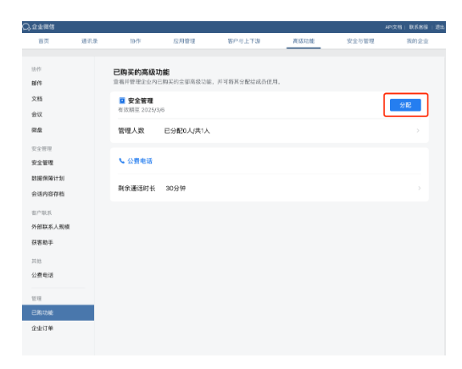Select 获客助手 in the sidebar
Screen dimensions: 462x369
pyautogui.click(x=42, y=242)
